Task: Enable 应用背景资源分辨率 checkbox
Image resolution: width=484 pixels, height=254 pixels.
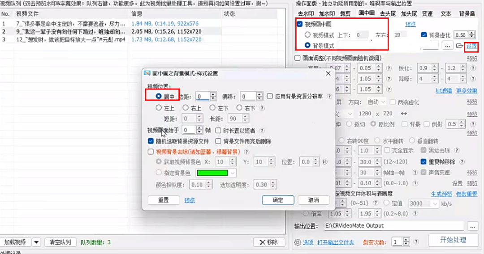Action: (270, 96)
